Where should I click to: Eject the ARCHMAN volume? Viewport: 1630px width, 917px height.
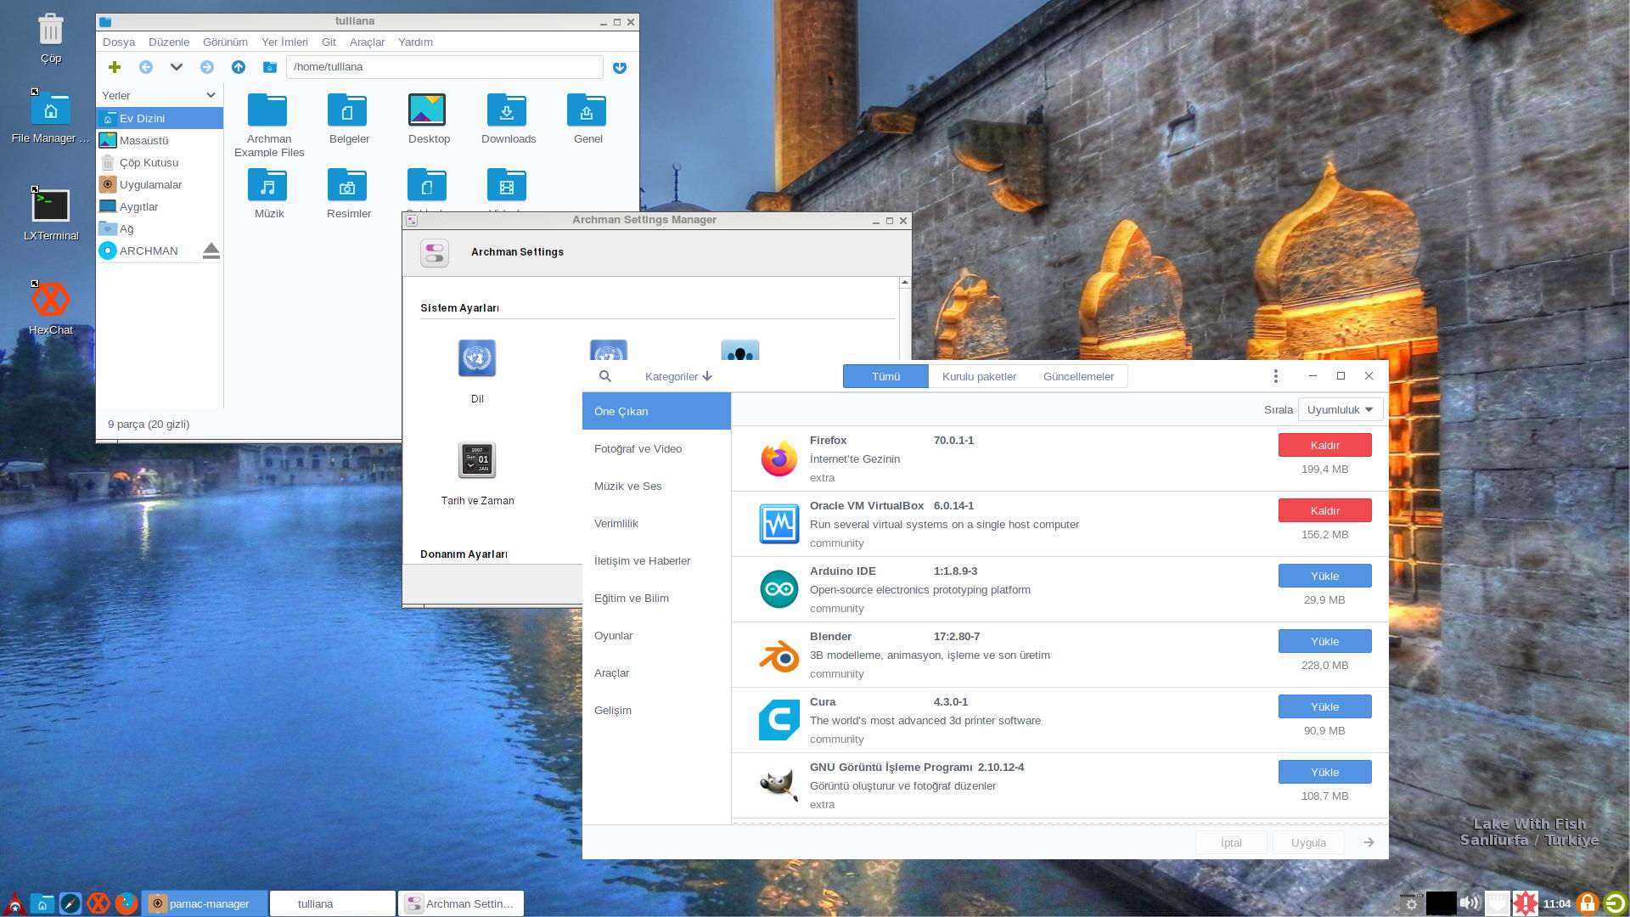coord(211,250)
